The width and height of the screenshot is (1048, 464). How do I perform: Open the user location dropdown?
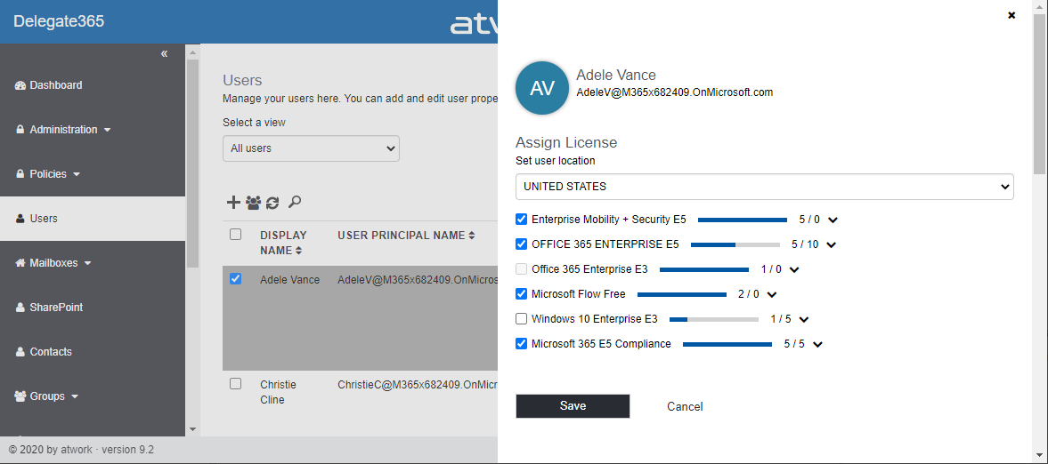point(764,187)
